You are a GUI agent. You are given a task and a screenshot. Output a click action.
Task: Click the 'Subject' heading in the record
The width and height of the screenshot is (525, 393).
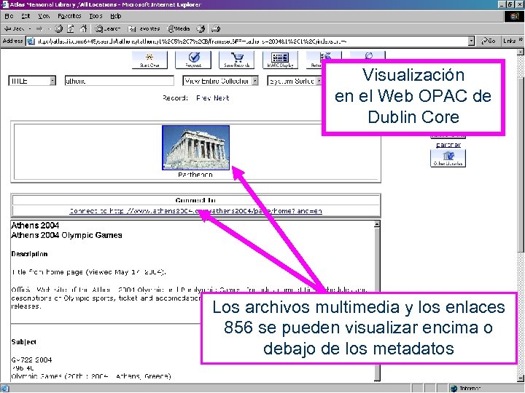[24, 342]
